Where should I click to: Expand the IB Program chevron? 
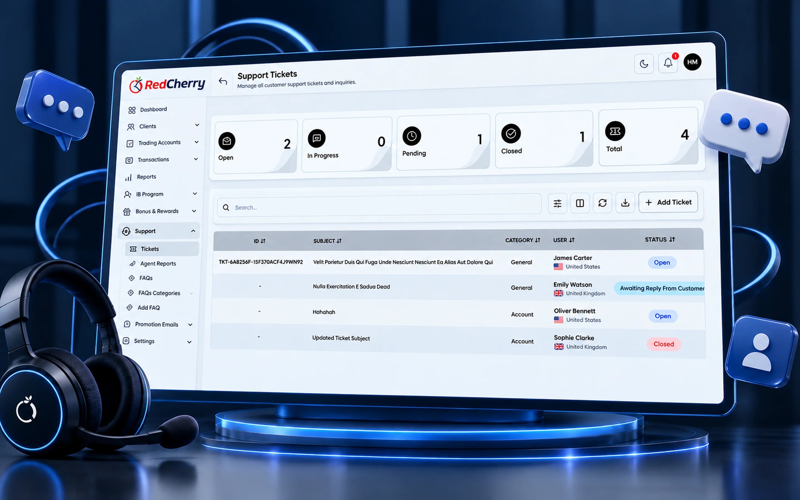point(195,193)
